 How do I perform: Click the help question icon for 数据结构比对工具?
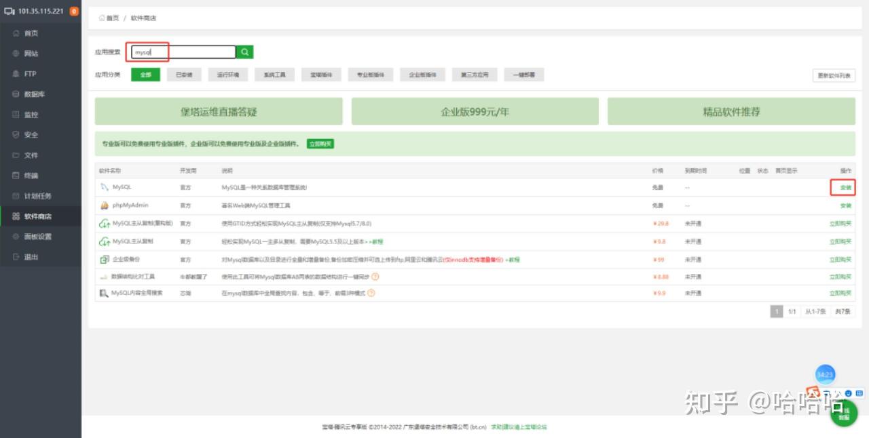pos(375,277)
